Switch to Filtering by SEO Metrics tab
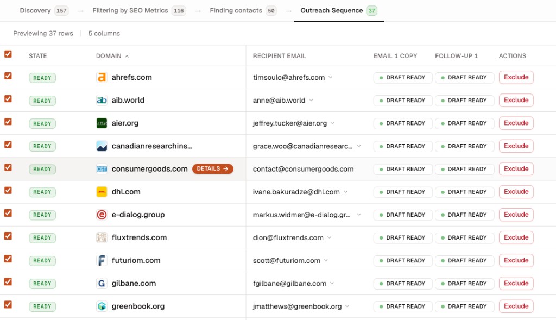556x320 pixels. coord(139,11)
